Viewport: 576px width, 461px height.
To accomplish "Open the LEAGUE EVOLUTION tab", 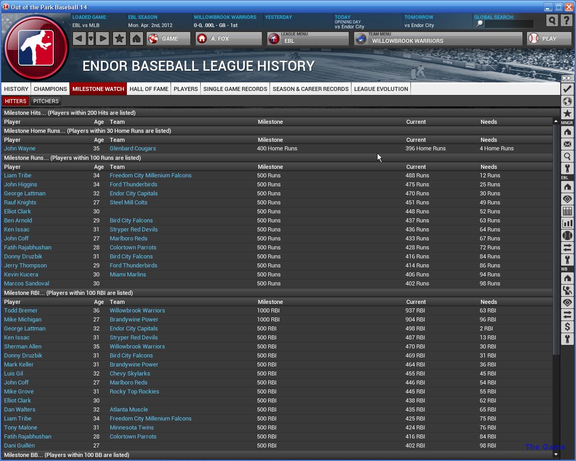I will (x=381, y=89).
